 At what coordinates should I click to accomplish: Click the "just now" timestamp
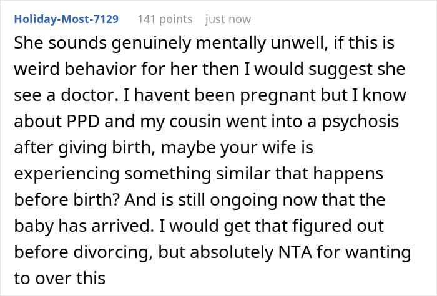coord(228,19)
